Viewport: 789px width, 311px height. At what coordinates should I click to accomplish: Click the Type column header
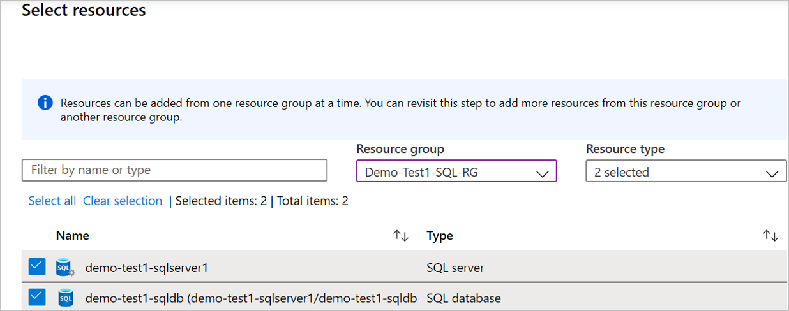click(440, 236)
